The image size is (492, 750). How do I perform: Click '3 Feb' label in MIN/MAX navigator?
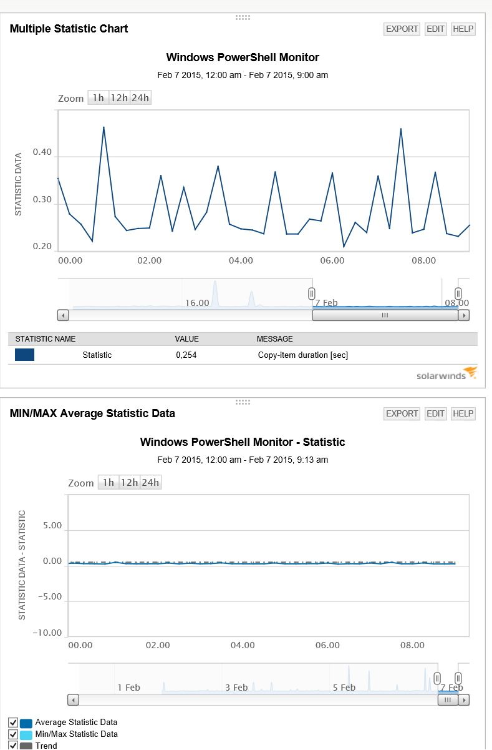pyautogui.click(x=236, y=688)
